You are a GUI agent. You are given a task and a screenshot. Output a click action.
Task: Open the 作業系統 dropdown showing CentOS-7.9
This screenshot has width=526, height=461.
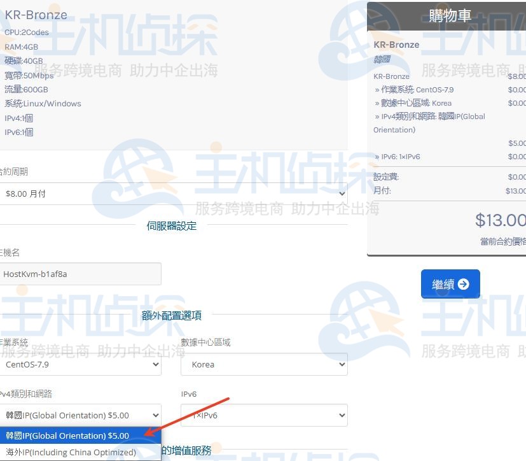81,364
